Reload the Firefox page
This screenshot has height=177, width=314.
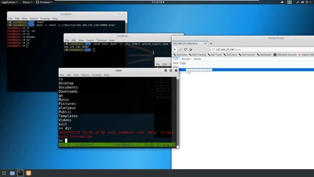pos(185,49)
